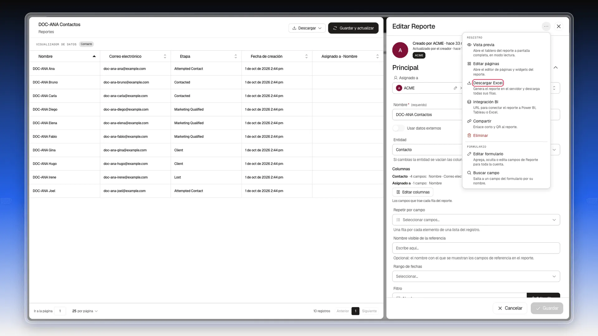The height and width of the screenshot is (336, 598).
Task: Click the Editar columnas button
Action: click(413, 192)
